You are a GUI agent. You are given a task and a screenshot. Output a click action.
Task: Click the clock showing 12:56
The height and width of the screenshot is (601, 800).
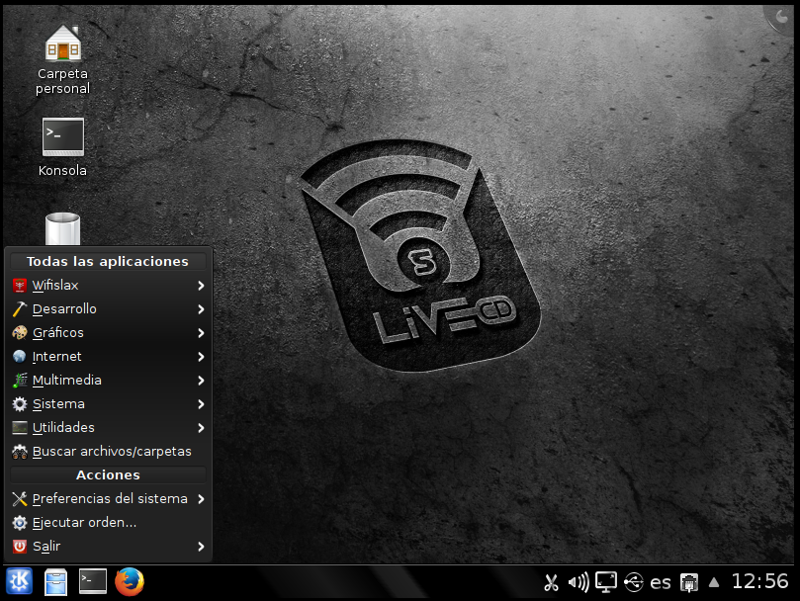coord(759,581)
